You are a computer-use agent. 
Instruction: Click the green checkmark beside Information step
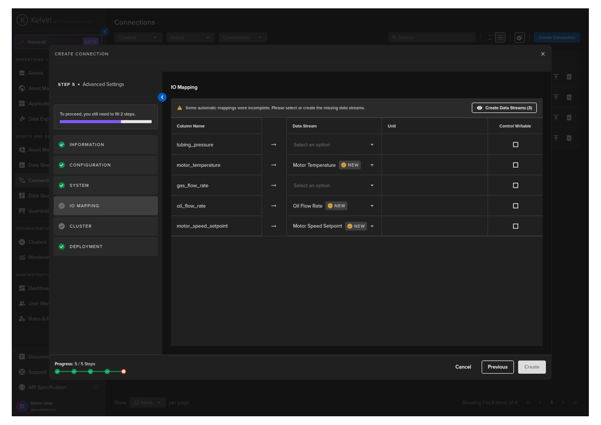pos(62,145)
